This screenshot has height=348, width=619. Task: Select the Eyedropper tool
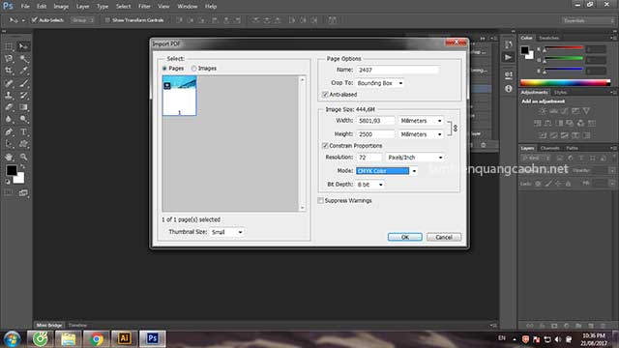coord(23,71)
